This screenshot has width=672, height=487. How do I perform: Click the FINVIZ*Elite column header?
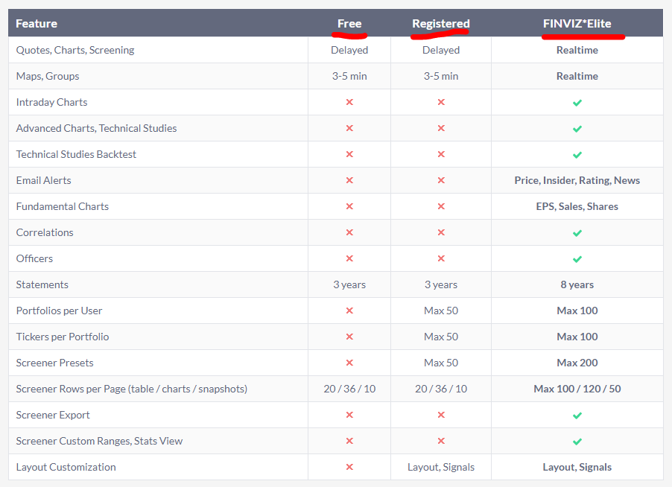pyautogui.click(x=577, y=24)
